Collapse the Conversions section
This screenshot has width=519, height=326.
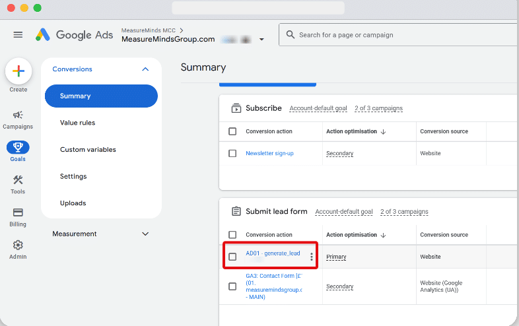[x=145, y=69]
